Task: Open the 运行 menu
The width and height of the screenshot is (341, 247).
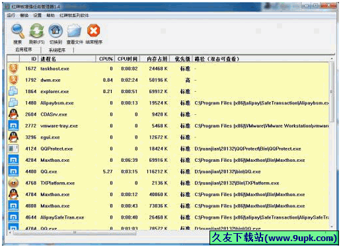Action: (11, 15)
